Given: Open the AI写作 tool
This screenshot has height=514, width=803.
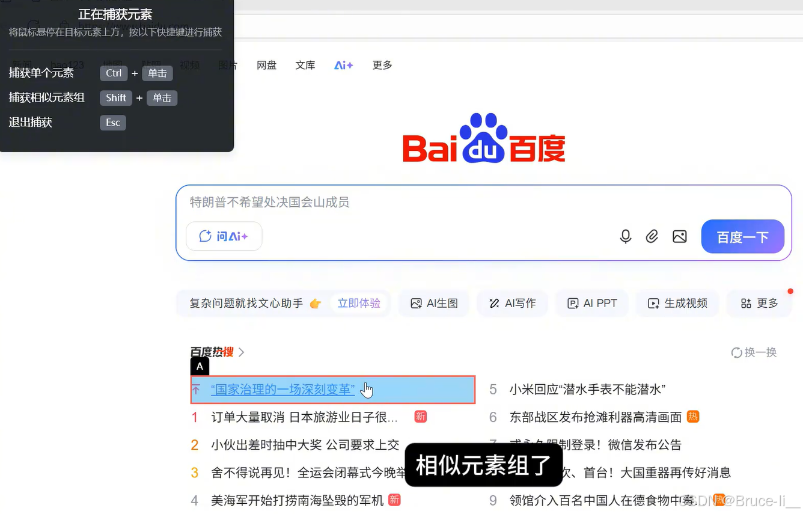Looking at the screenshot, I should coord(512,303).
